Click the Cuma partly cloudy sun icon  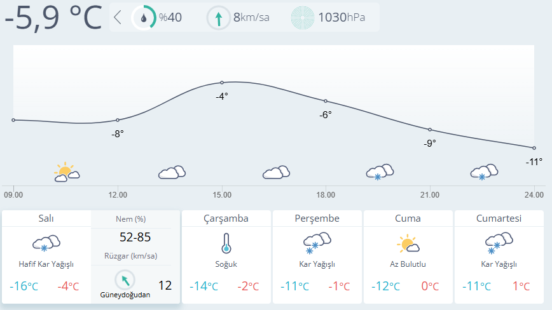tap(408, 243)
